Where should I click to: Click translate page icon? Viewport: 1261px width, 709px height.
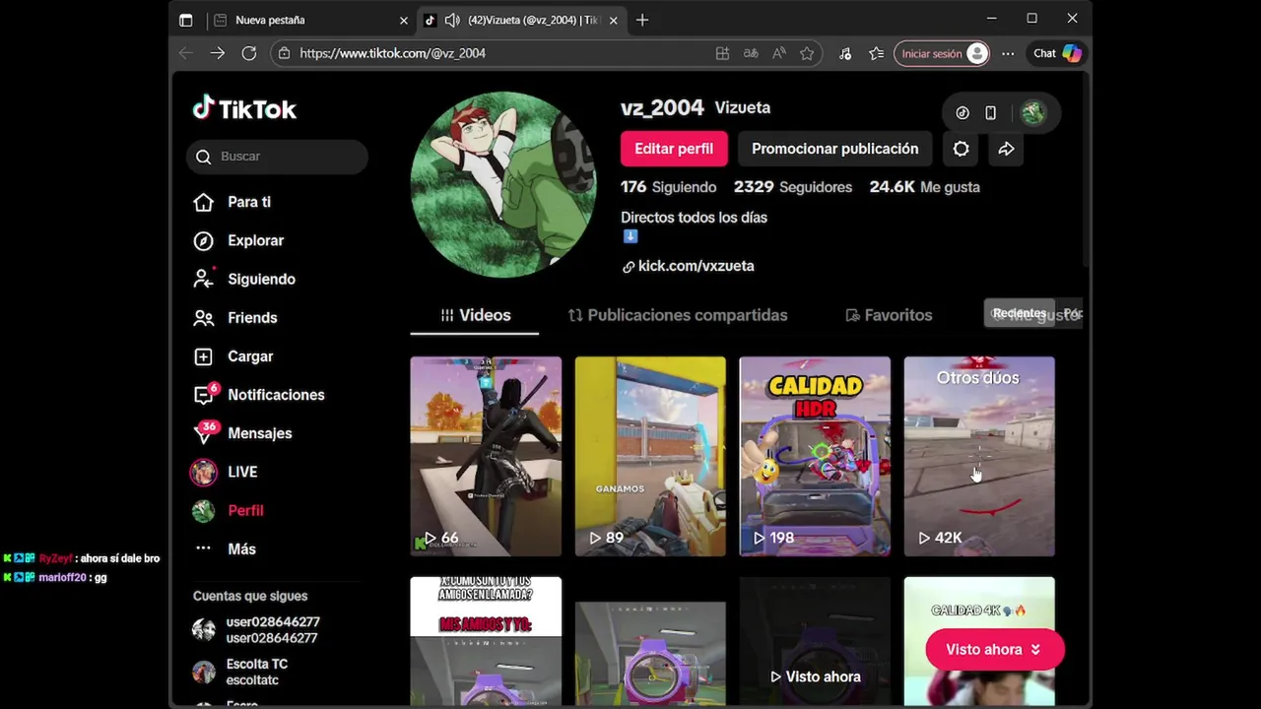click(x=751, y=53)
